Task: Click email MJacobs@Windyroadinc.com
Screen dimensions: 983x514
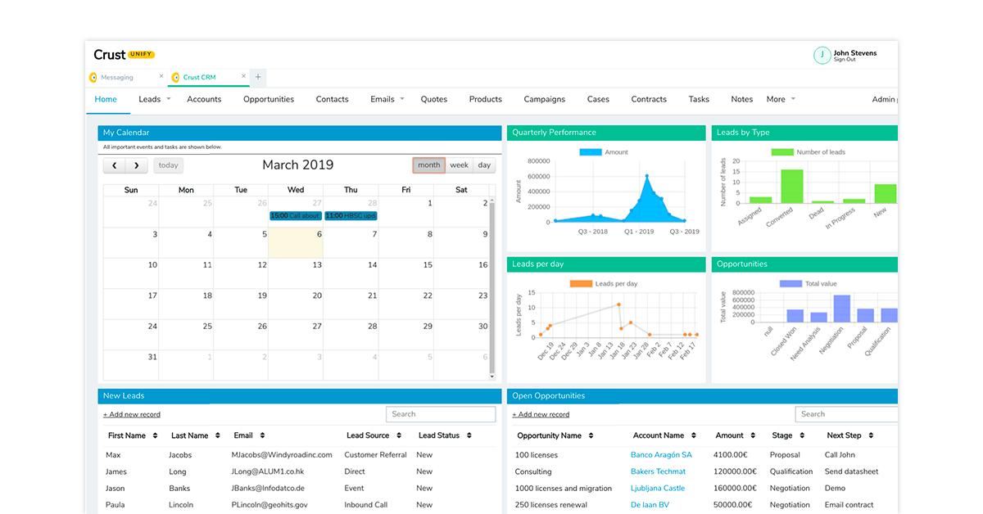Action: pos(282,455)
